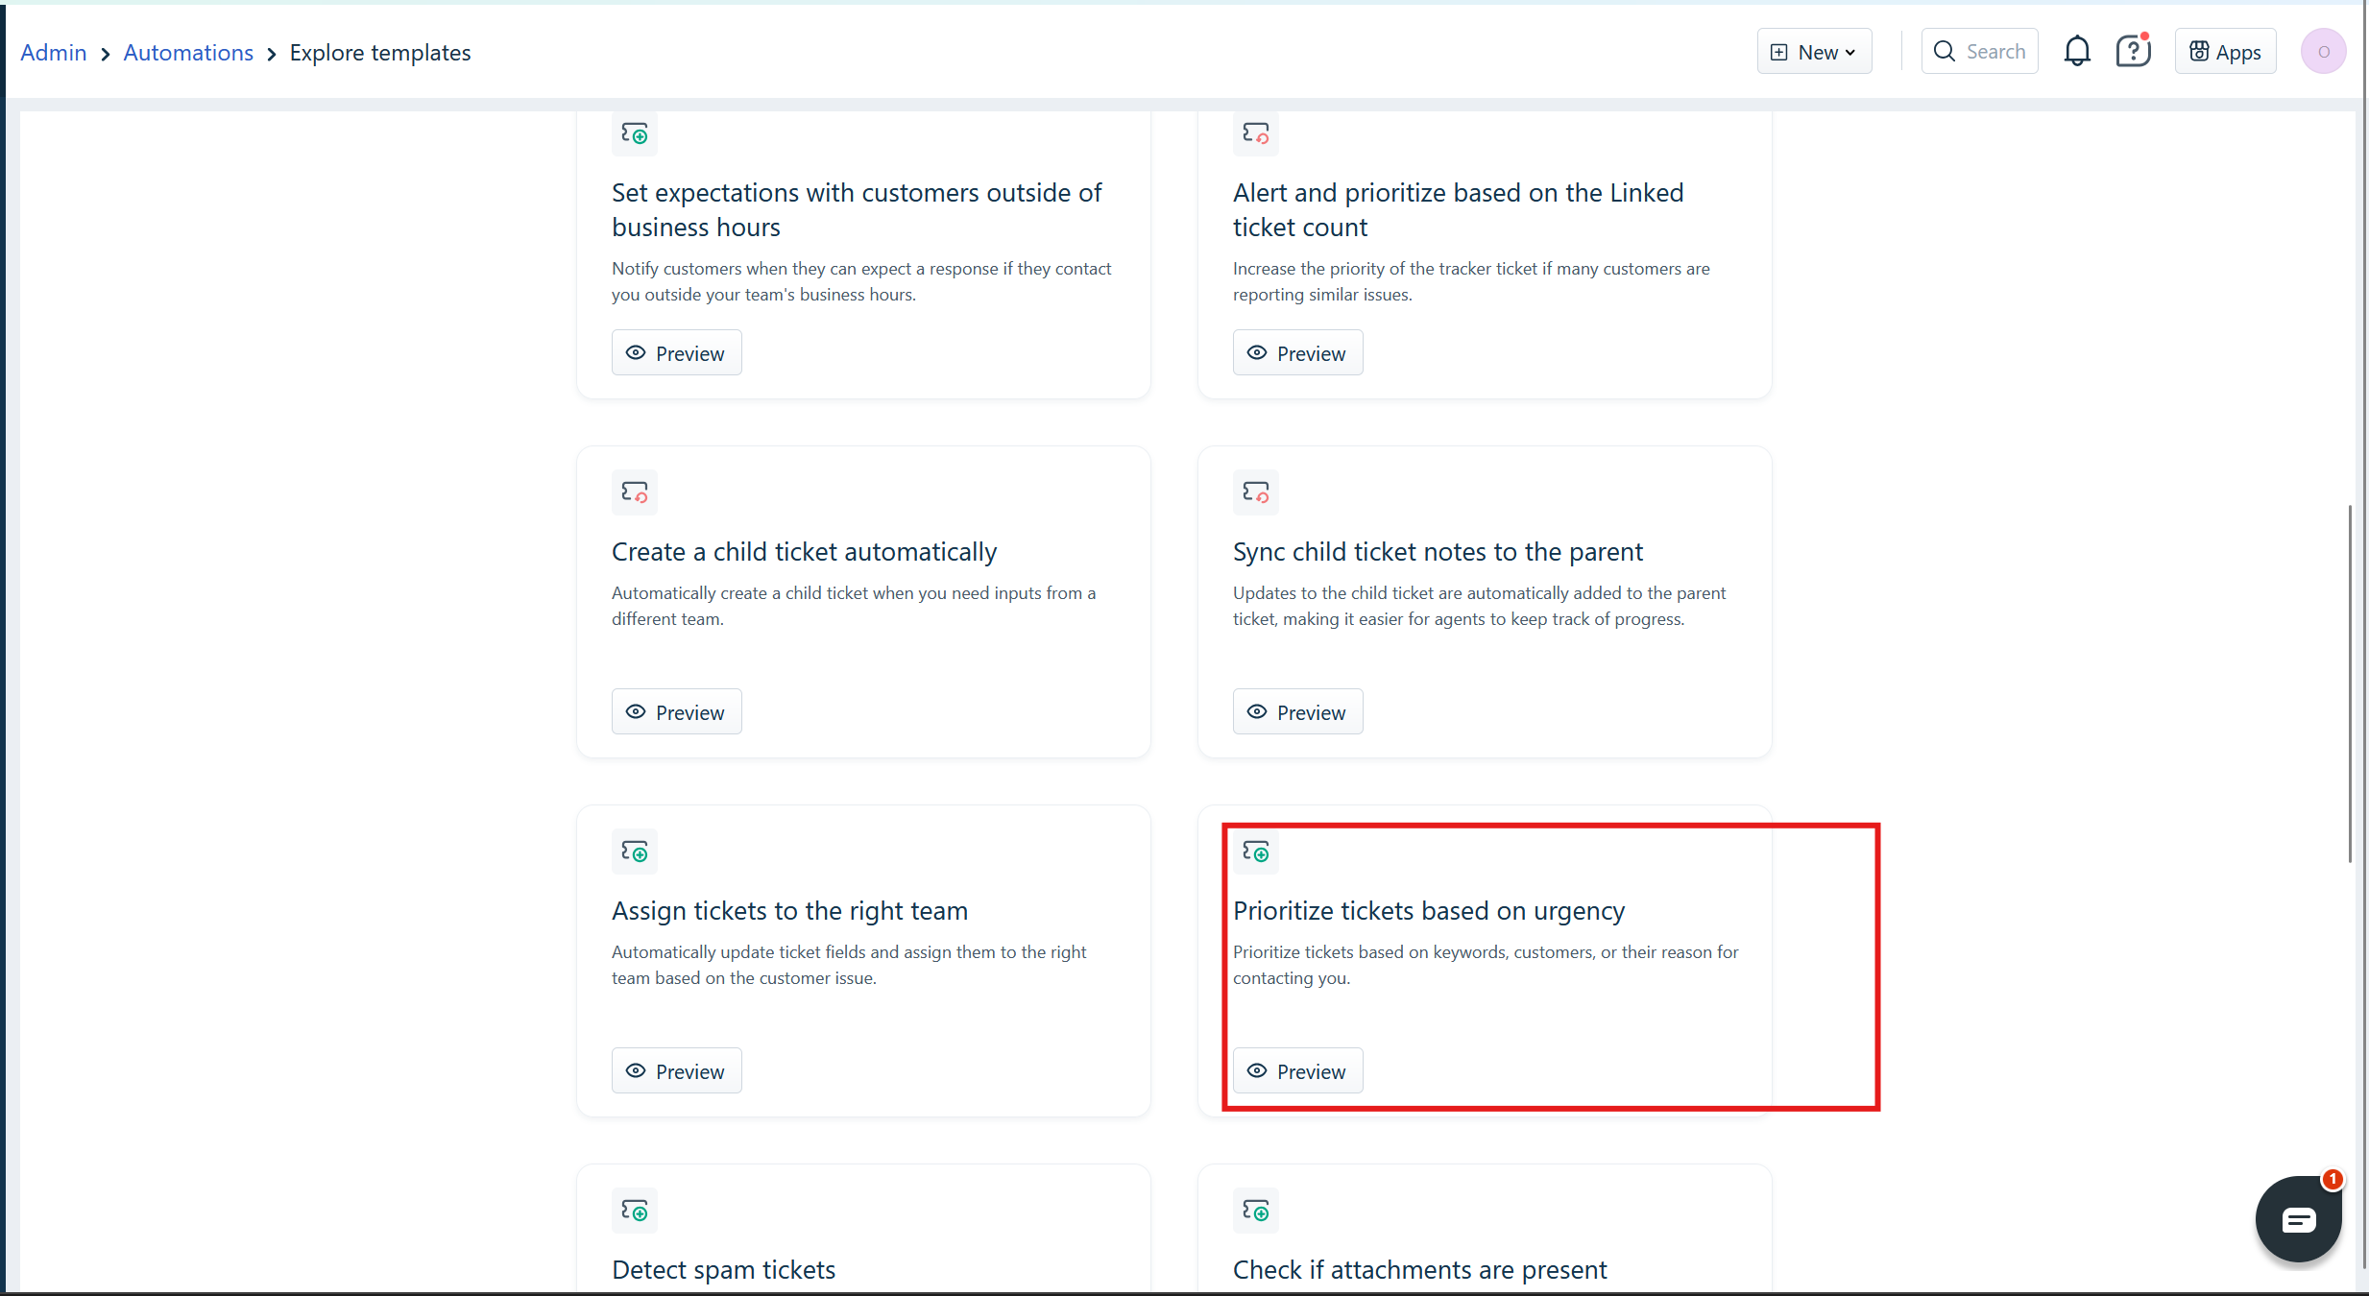This screenshot has height=1296, width=2369.
Task: Preview Set expectations outside business hours template
Action: [x=677, y=353]
